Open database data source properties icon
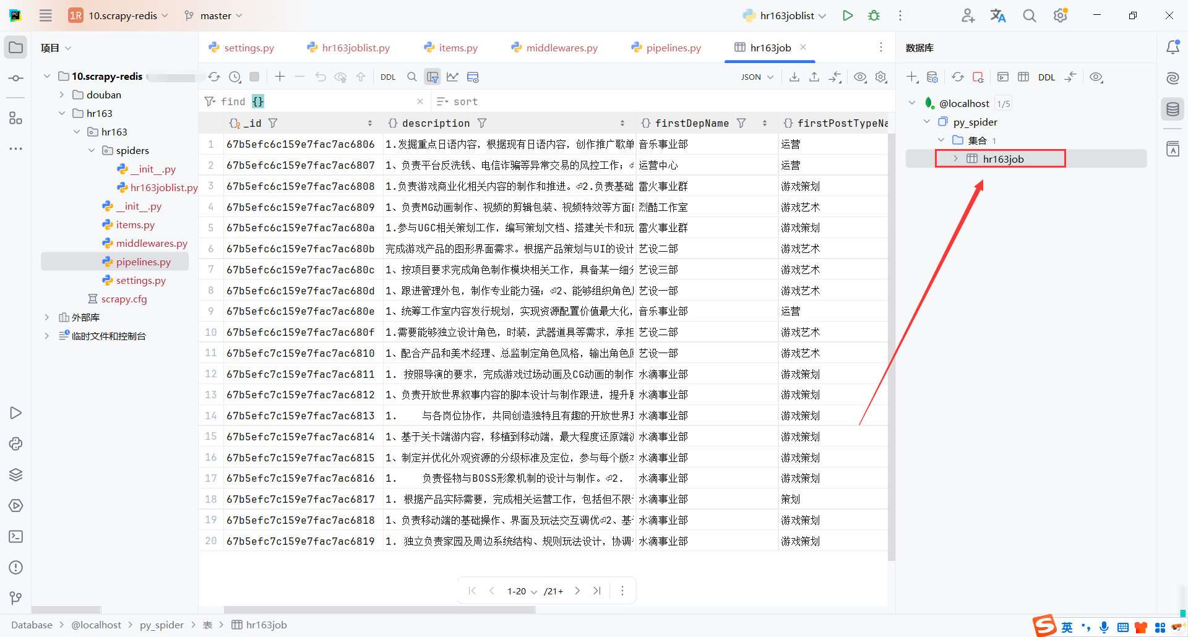The image size is (1188, 637). (932, 77)
